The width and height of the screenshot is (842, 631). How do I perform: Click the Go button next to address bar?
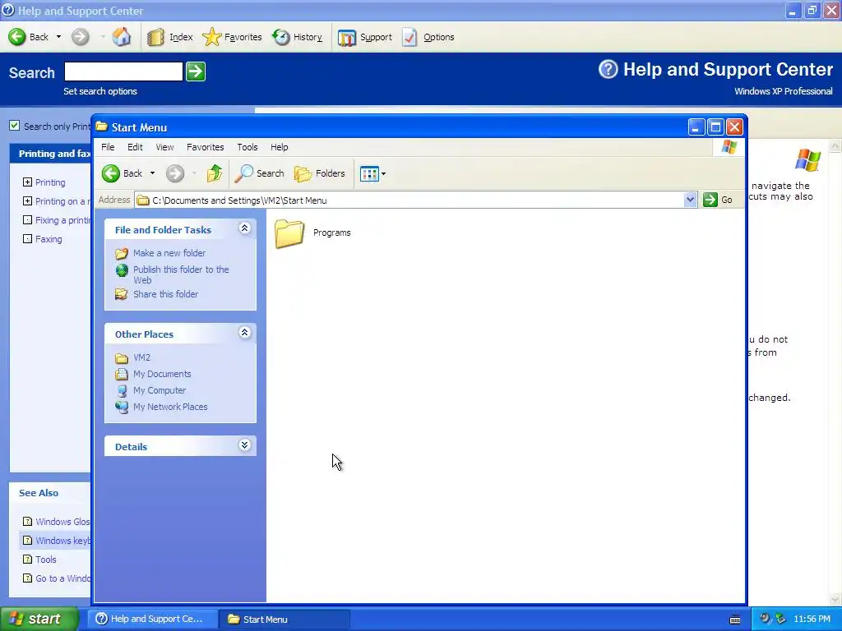[x=718, y=200]
